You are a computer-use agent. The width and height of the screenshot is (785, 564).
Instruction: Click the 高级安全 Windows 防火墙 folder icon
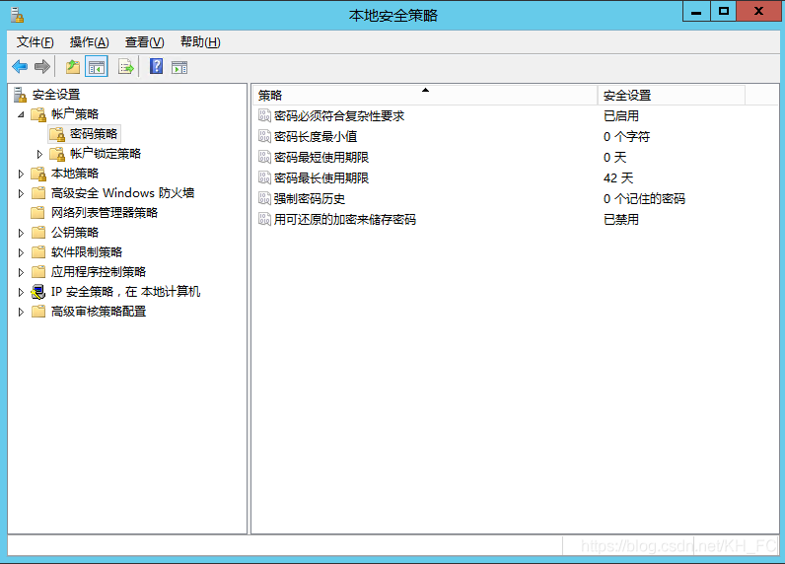click(x=38, y=193)
